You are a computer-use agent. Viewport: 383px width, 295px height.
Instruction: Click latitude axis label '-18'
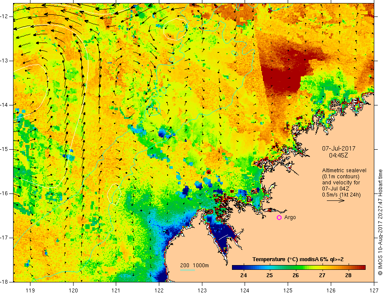(4, 282)
